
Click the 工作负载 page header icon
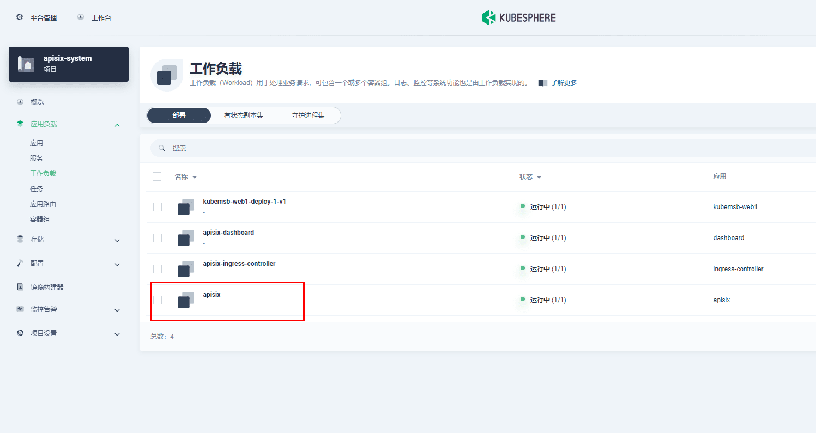[x=167, y=75]
